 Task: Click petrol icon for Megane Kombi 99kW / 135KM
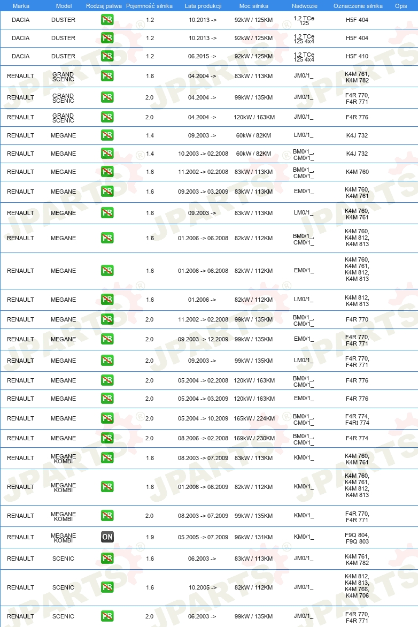click(x=107, y=516)
